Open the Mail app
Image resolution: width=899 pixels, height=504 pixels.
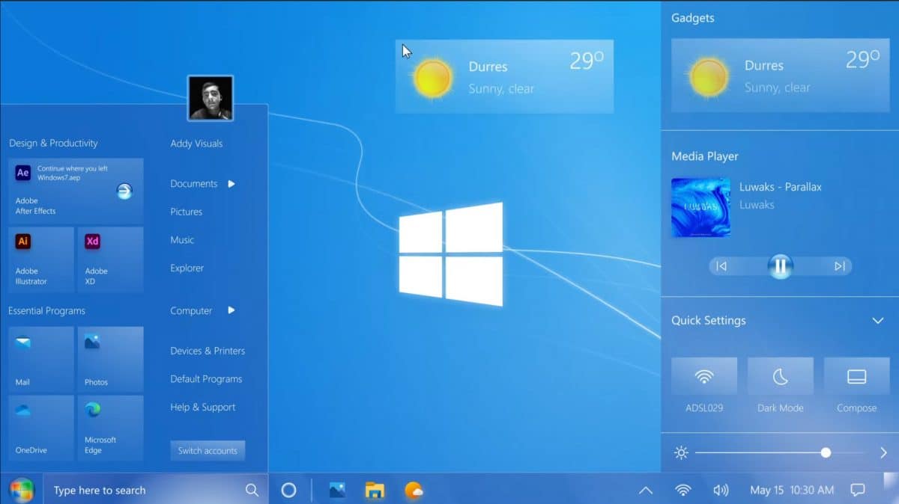[x=41, y=359]
